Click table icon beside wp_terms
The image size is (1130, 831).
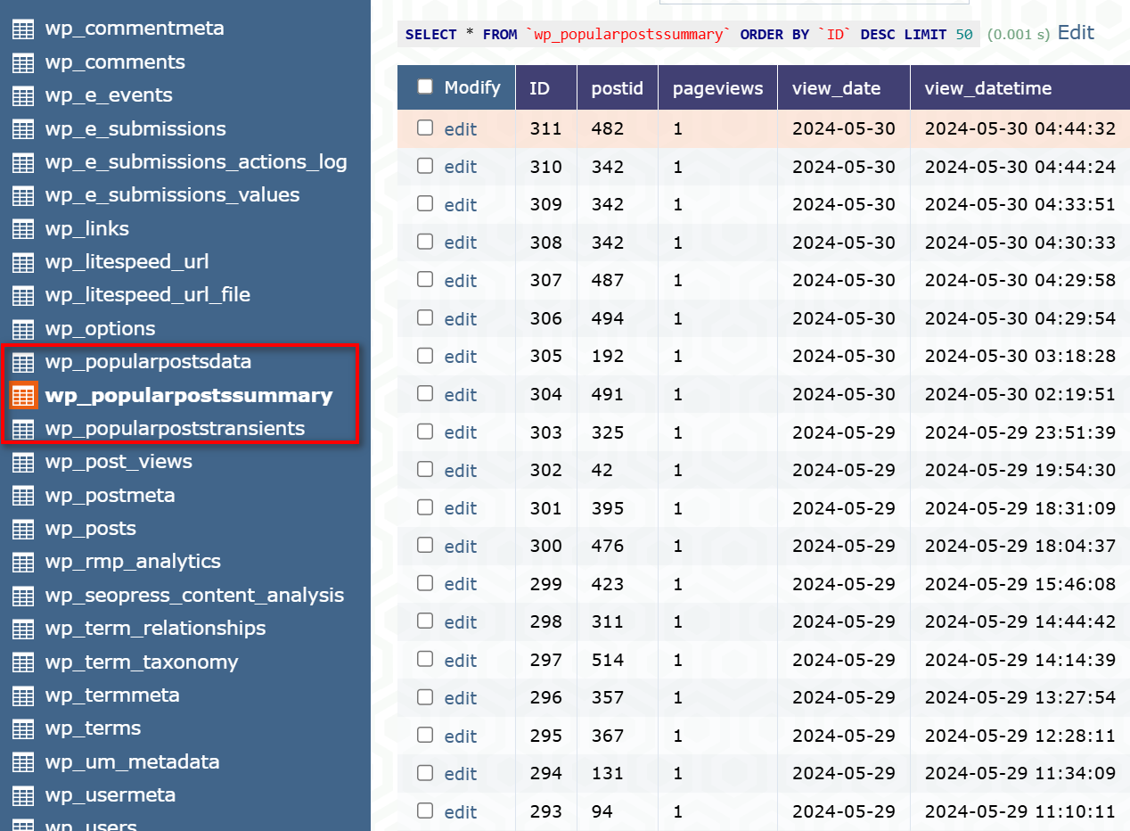click(x=23, y=728)
